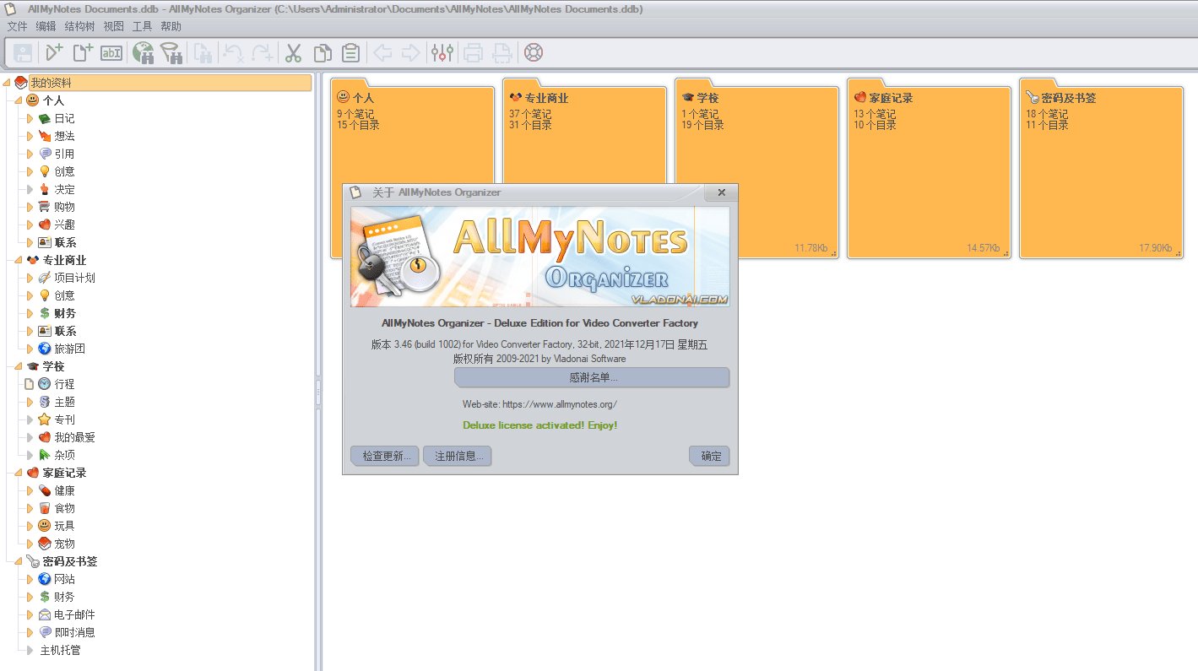1198x671 pixels.
Task: Select 玩具 in the tree
Action: tap(64, 526)
